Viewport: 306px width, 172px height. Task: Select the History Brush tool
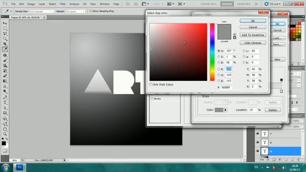coord(5,71)
